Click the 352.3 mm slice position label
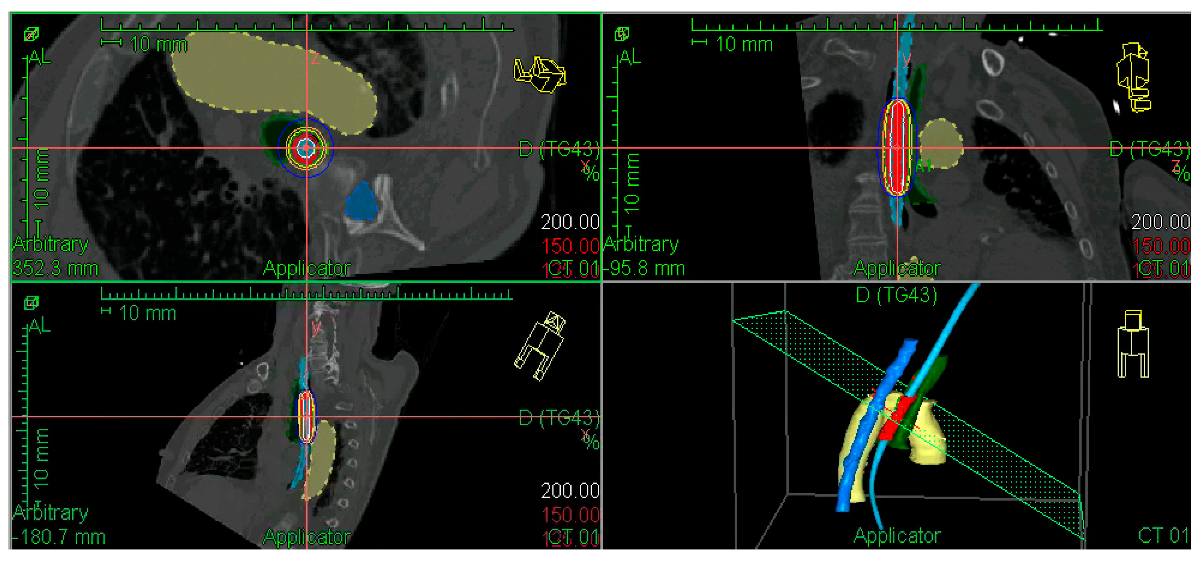 55,269
